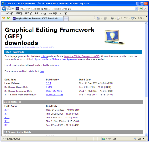
Task: Click the Print icon in toolbar
Action: [112, 18]
